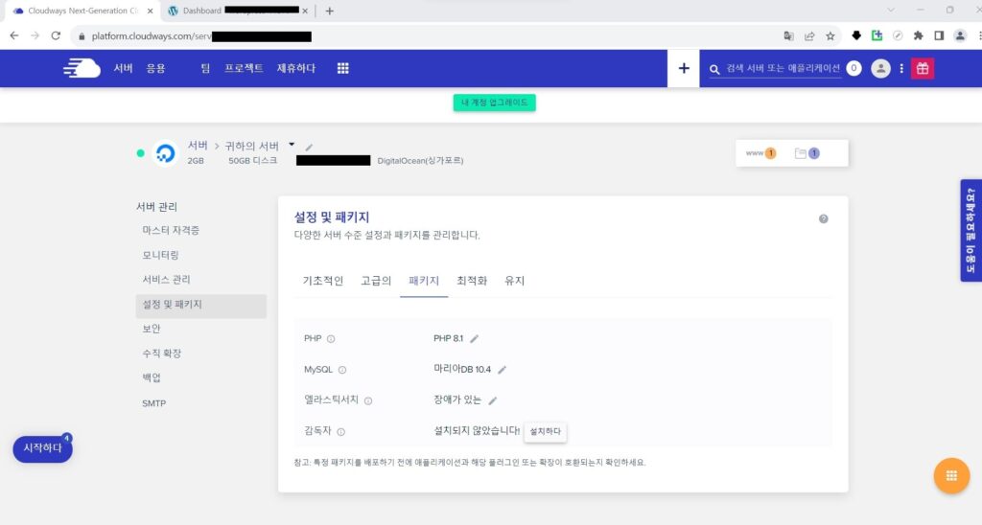Switch to the 고급의 tab

(376, 281)
